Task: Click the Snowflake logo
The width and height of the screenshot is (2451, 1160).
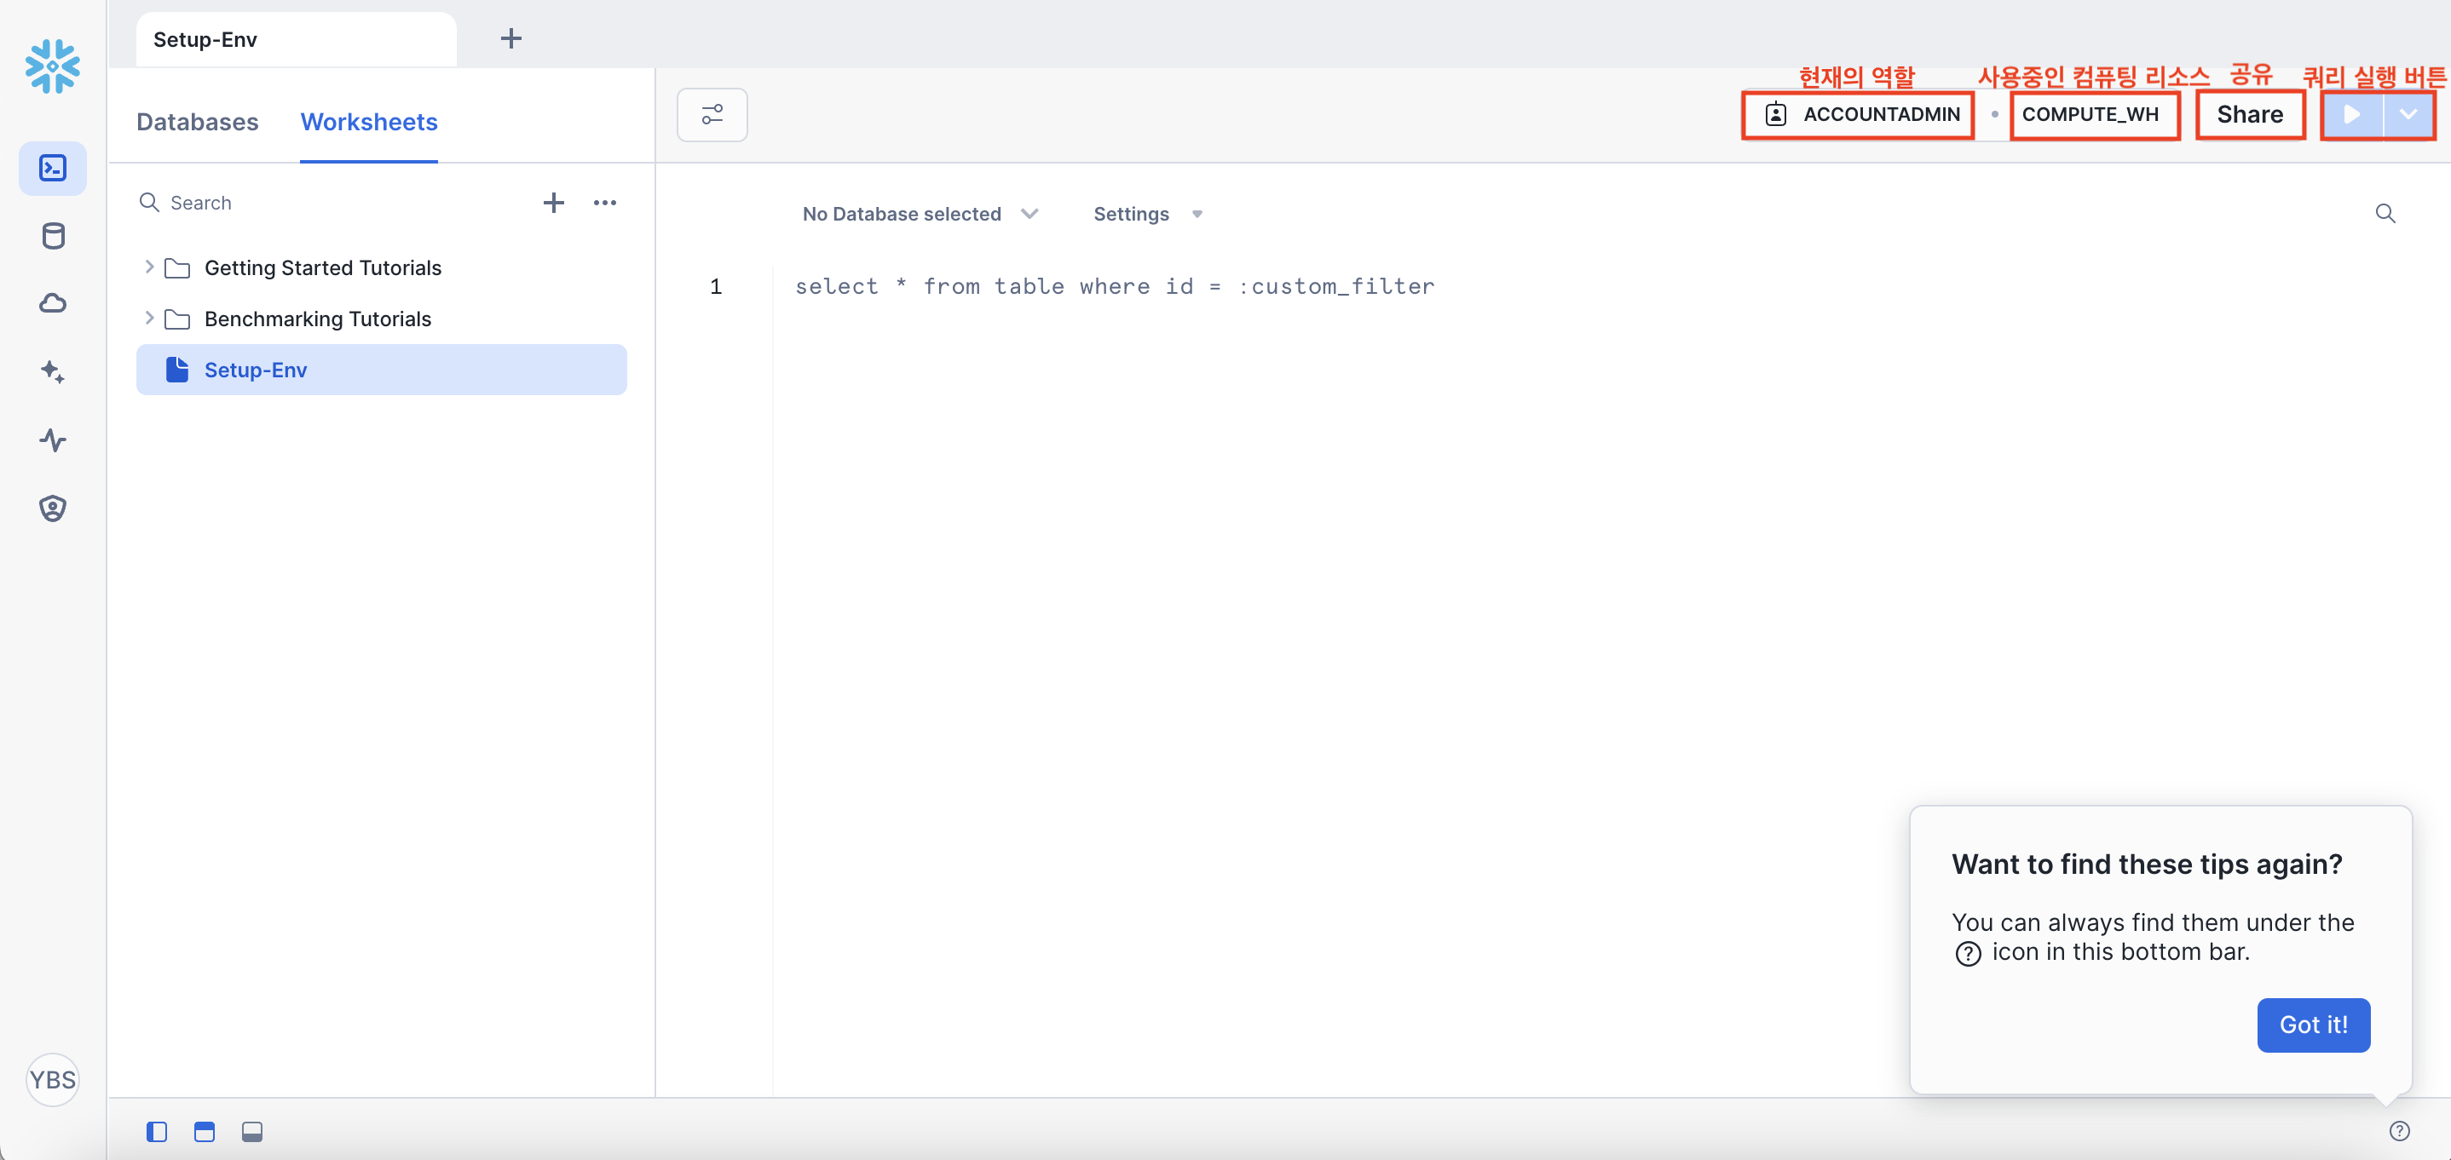Action: [54, 66]
